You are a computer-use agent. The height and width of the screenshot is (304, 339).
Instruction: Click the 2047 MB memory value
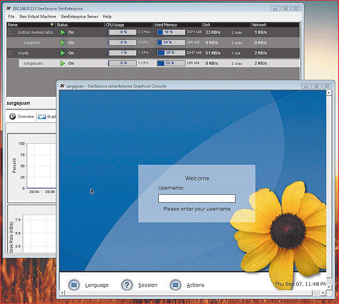(194, 53)
